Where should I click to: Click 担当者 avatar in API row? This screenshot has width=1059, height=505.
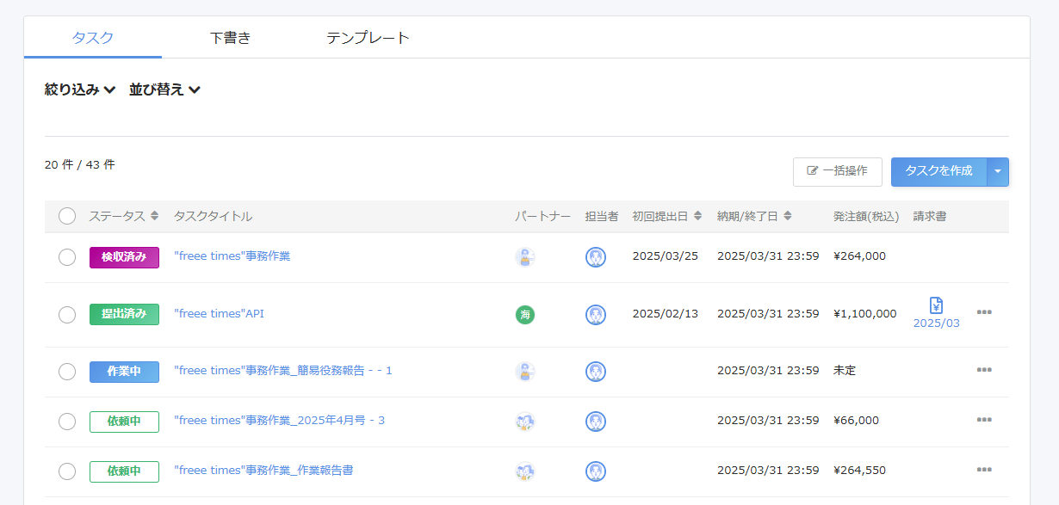(596, 315)
